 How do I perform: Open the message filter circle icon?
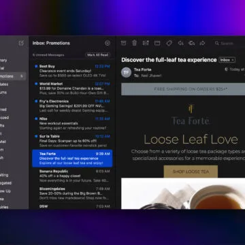(108, 43)
